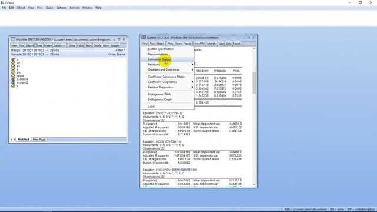
Task: Click the series icon beside resid
Action: pos(13,76)
